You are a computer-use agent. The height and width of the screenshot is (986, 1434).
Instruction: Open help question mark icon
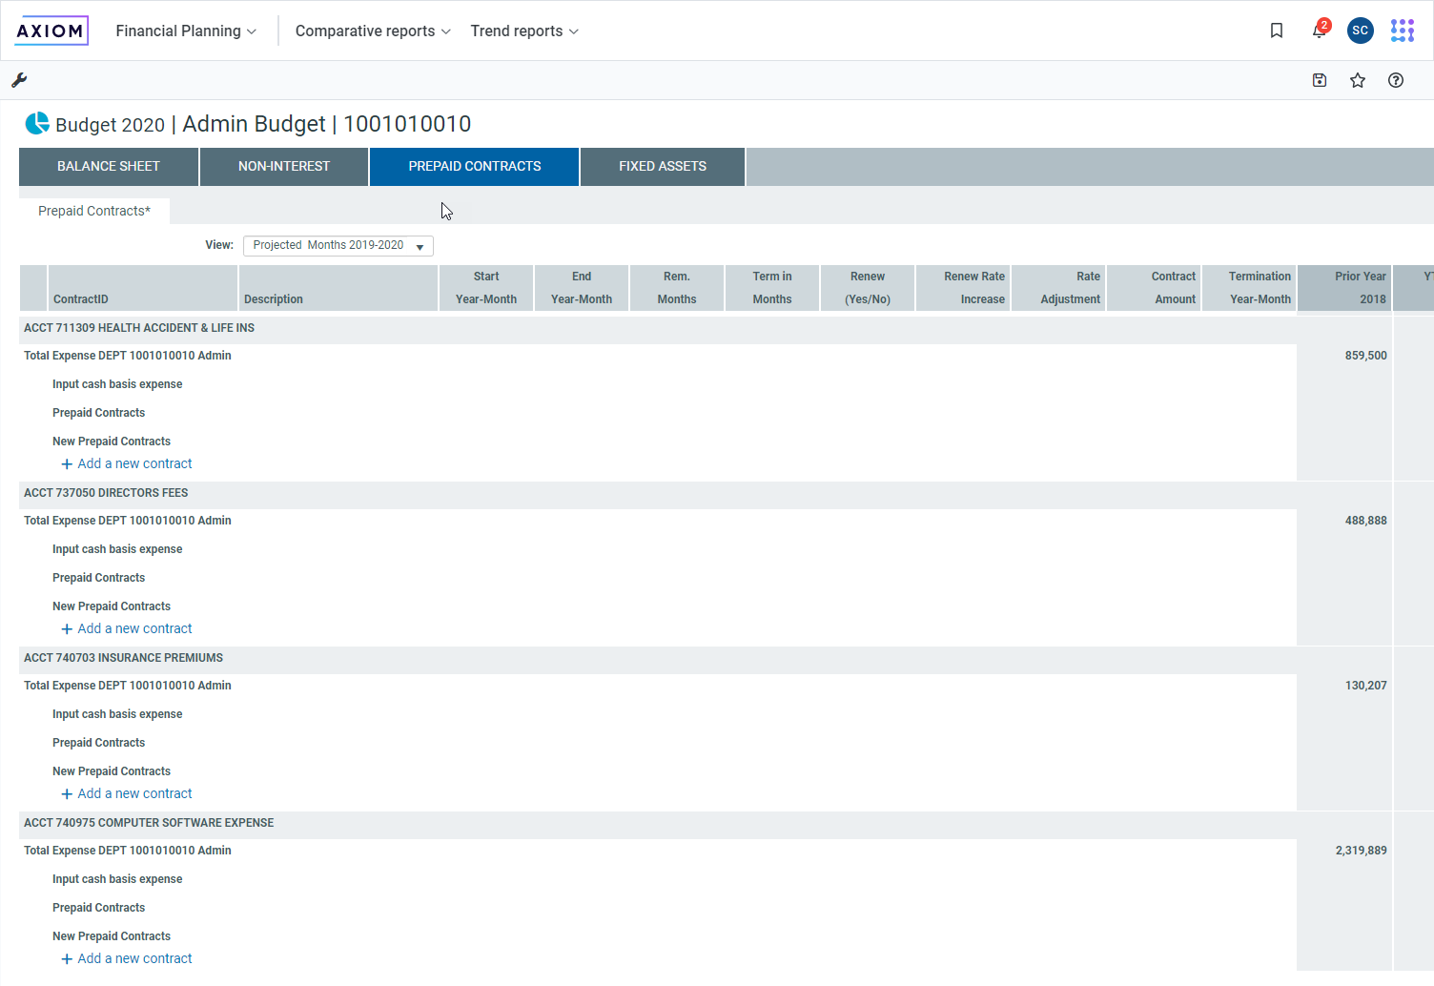click(x=1396, y=80)
